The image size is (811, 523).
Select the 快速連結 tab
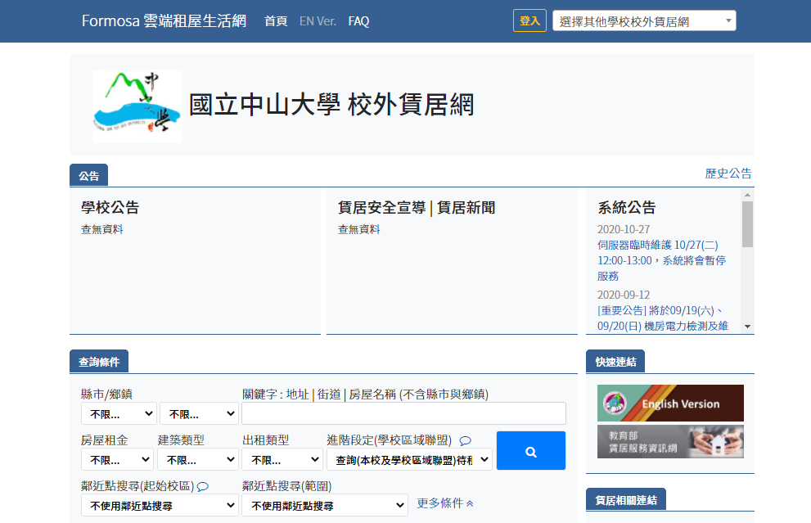615,362
